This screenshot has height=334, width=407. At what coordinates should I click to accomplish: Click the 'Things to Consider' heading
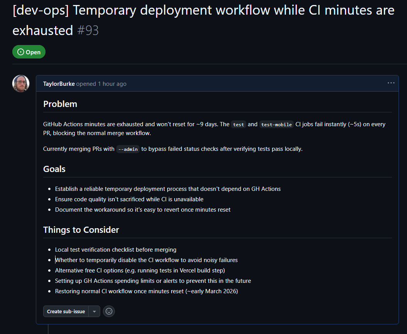point(81,230)
